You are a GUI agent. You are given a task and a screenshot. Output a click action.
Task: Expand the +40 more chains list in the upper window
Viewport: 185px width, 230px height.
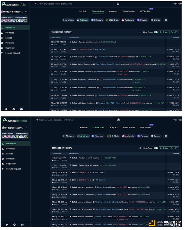coord(165,20)
